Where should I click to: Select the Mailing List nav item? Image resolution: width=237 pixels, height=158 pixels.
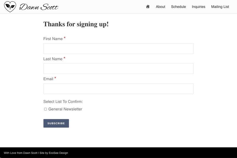(x=220, y=7)
